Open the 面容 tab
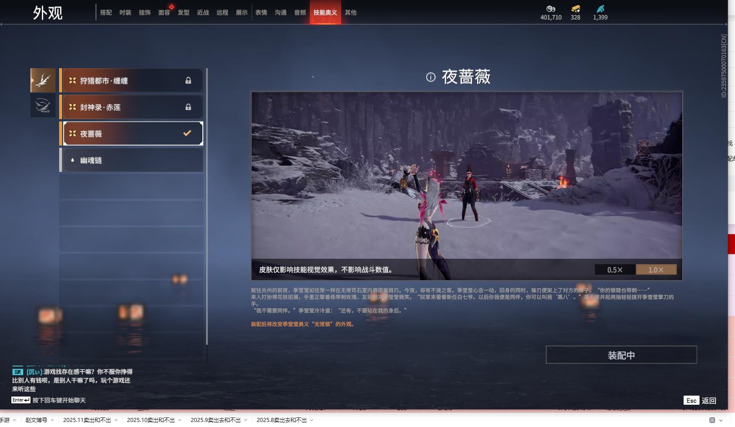 tap(164, 13)
